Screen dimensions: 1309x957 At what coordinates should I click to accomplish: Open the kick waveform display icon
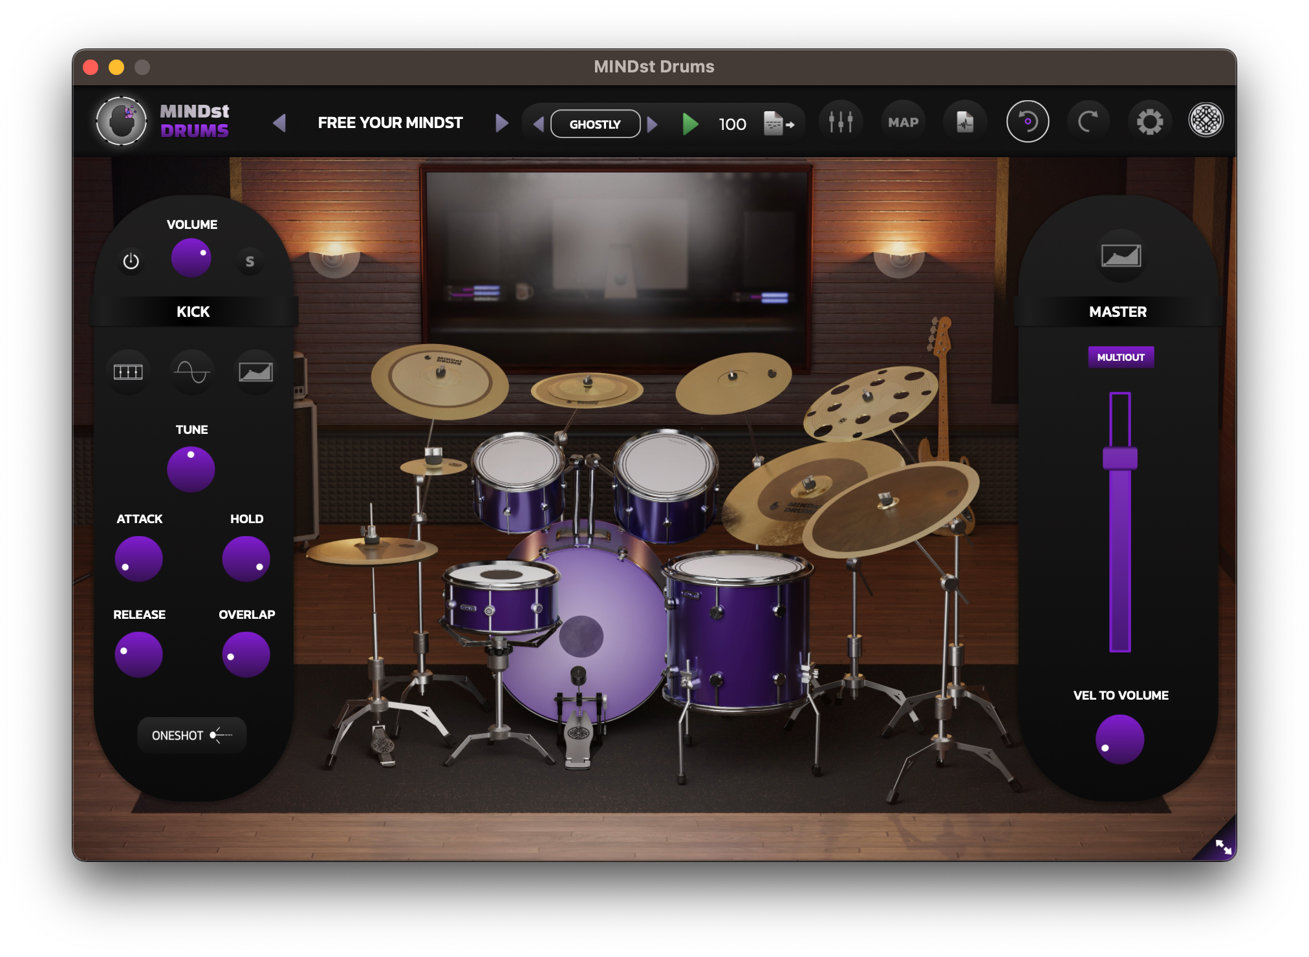tap(191, 371)
